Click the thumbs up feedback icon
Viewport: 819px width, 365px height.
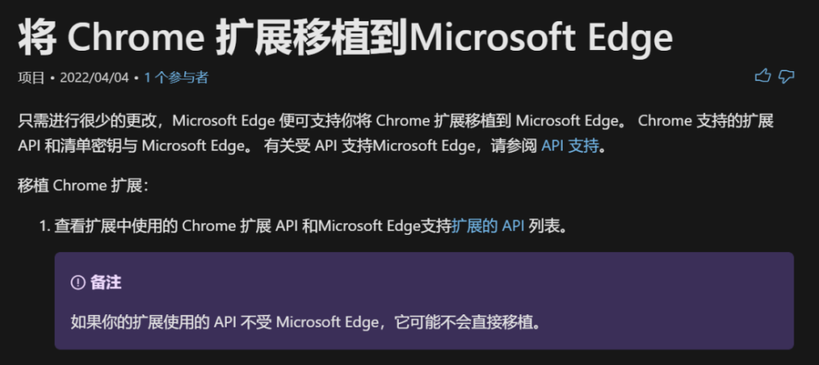762,77
